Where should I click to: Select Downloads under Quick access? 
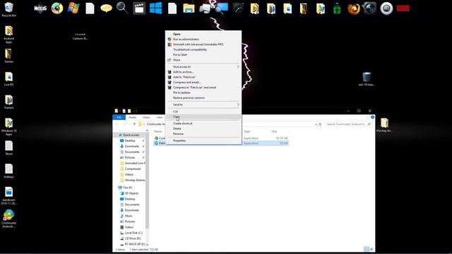(x=132, y=146)
